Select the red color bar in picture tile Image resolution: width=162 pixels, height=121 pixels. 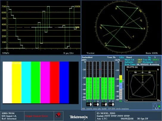coord(55,82)
